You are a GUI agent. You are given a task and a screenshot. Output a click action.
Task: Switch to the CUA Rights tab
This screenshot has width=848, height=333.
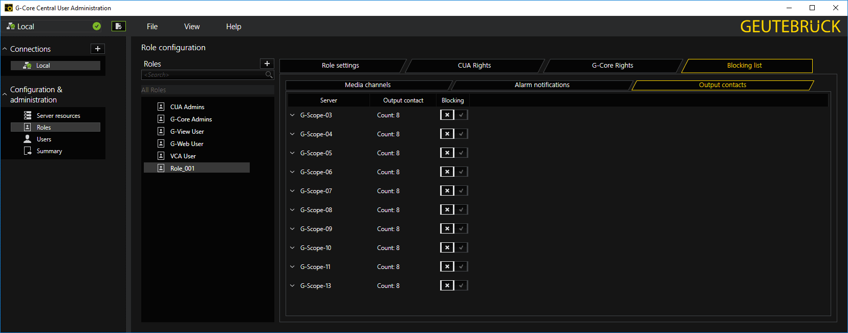click(474, 66)
